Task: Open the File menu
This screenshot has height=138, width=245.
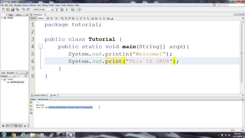Action: [2, 5]
